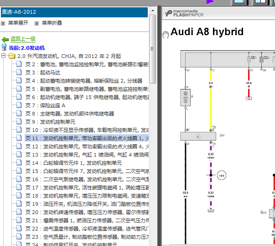Click the 菜单折叠 collapse-all button
Viewport: 275px width, 246px height.
[52, 23]
